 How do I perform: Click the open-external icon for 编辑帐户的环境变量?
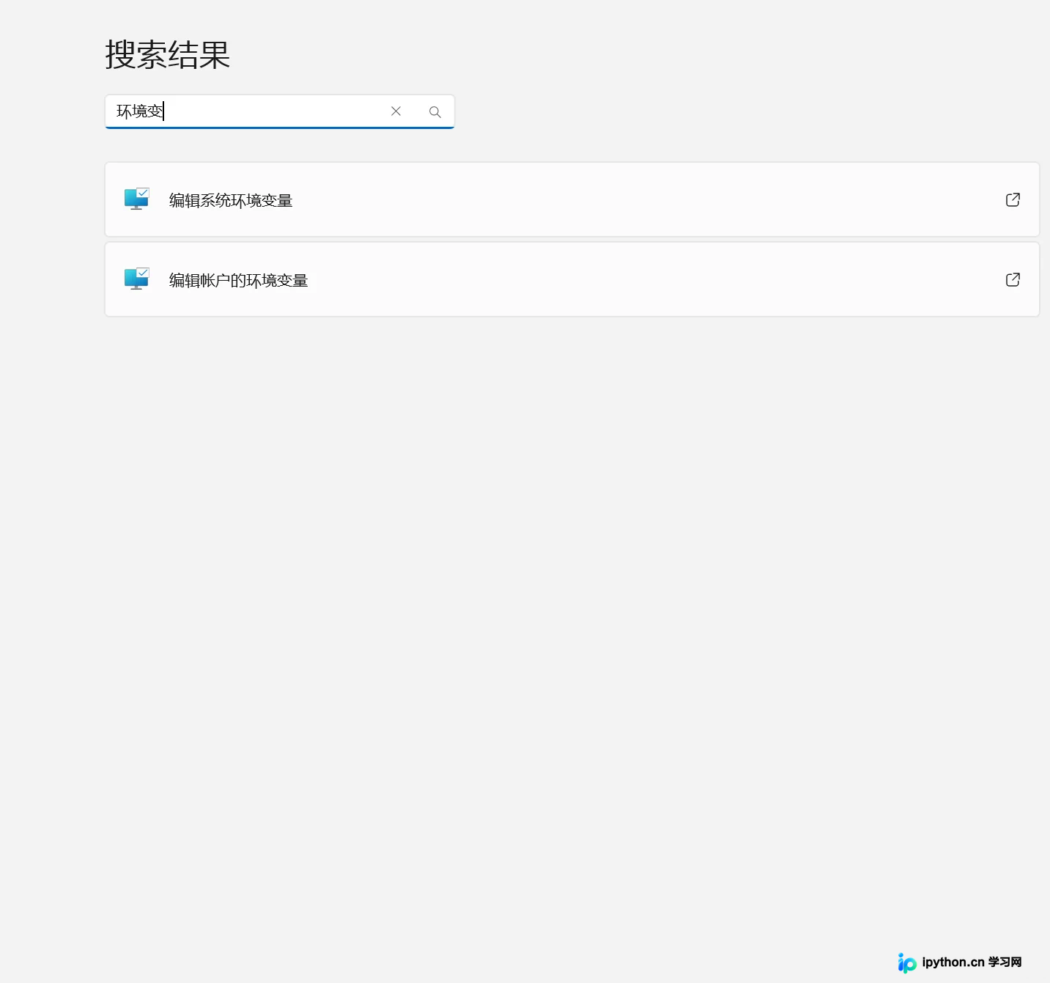pos(1013,279)
